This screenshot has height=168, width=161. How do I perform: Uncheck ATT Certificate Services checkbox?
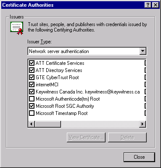(x=32, y=63)
